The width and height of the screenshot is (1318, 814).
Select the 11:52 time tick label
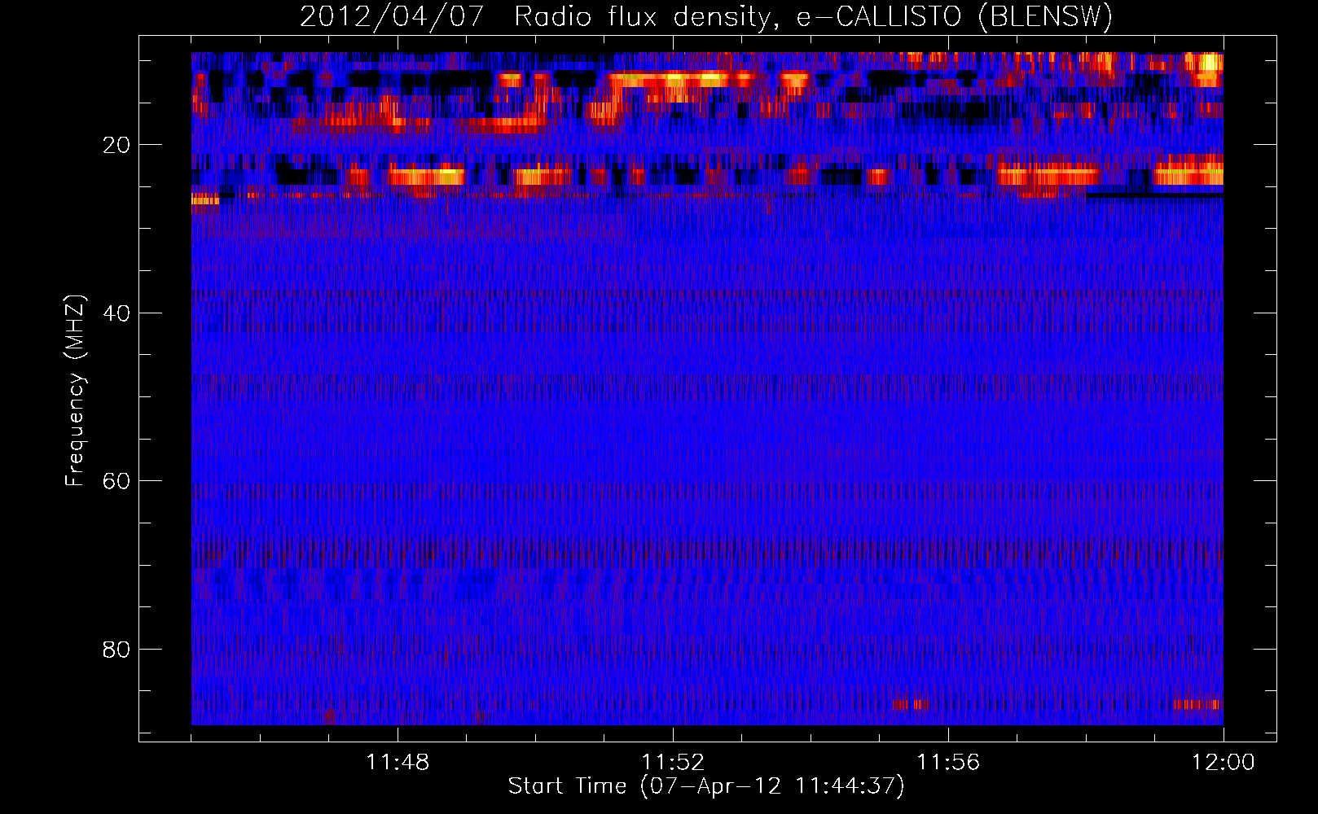click(x=673, y=762)
